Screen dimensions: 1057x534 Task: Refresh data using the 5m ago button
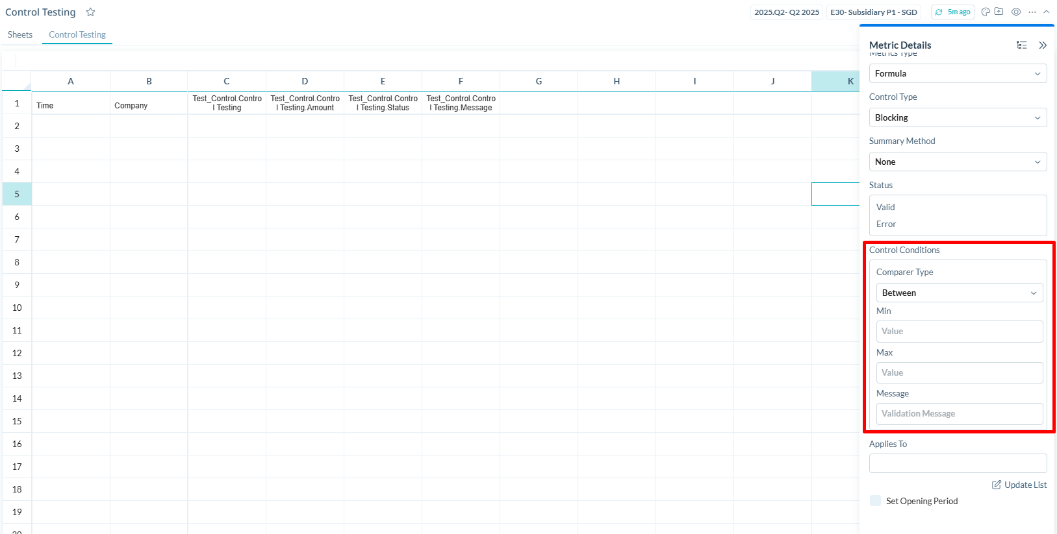pos(953,12)
